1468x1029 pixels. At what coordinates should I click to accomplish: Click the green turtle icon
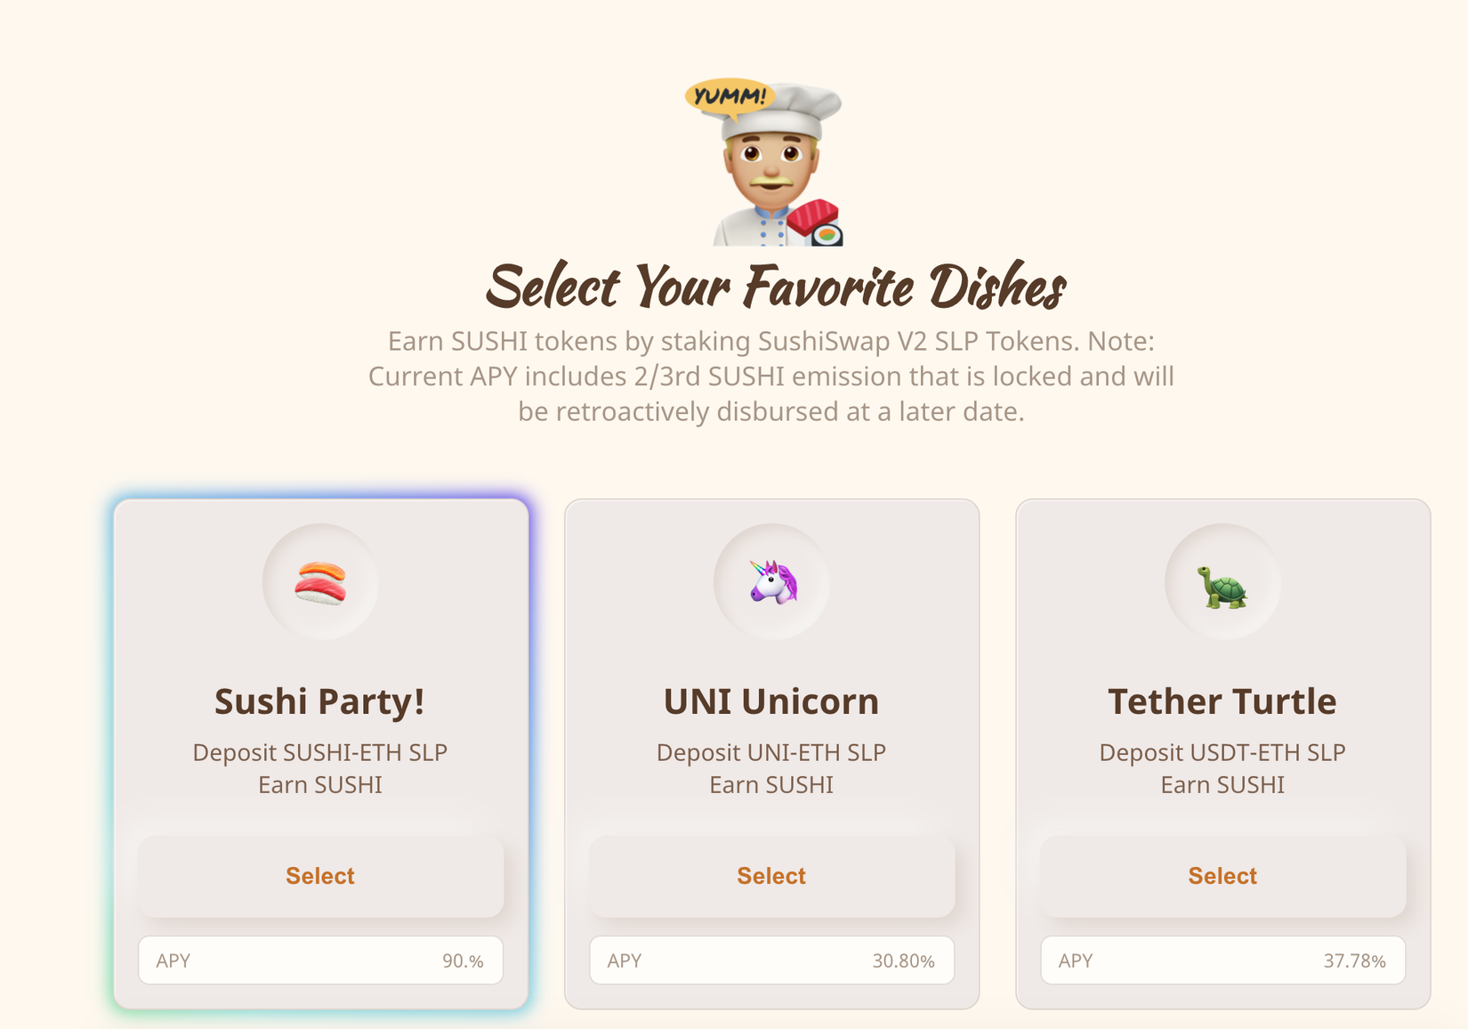pos(1222,587)
